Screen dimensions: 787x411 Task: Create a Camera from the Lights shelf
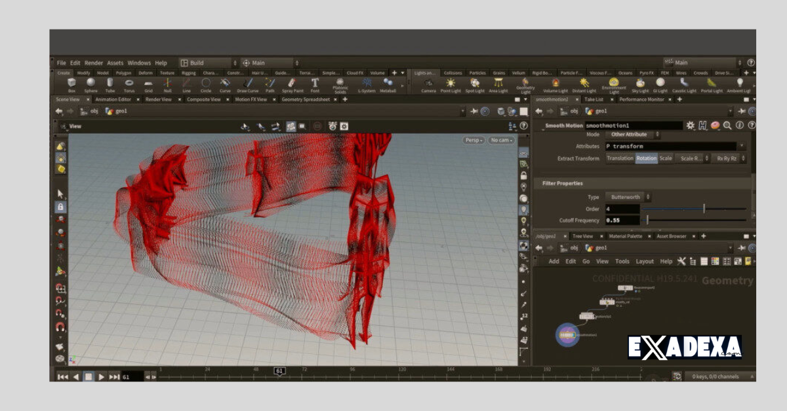pos(428,83)
